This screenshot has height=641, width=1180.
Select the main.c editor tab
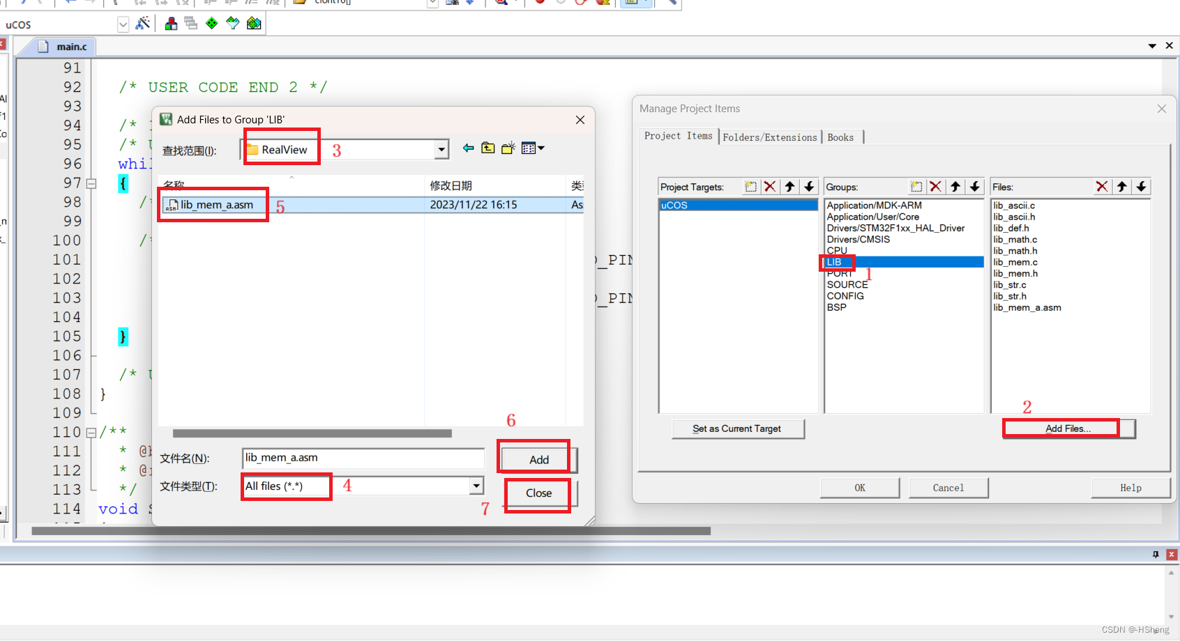[63, 46]
